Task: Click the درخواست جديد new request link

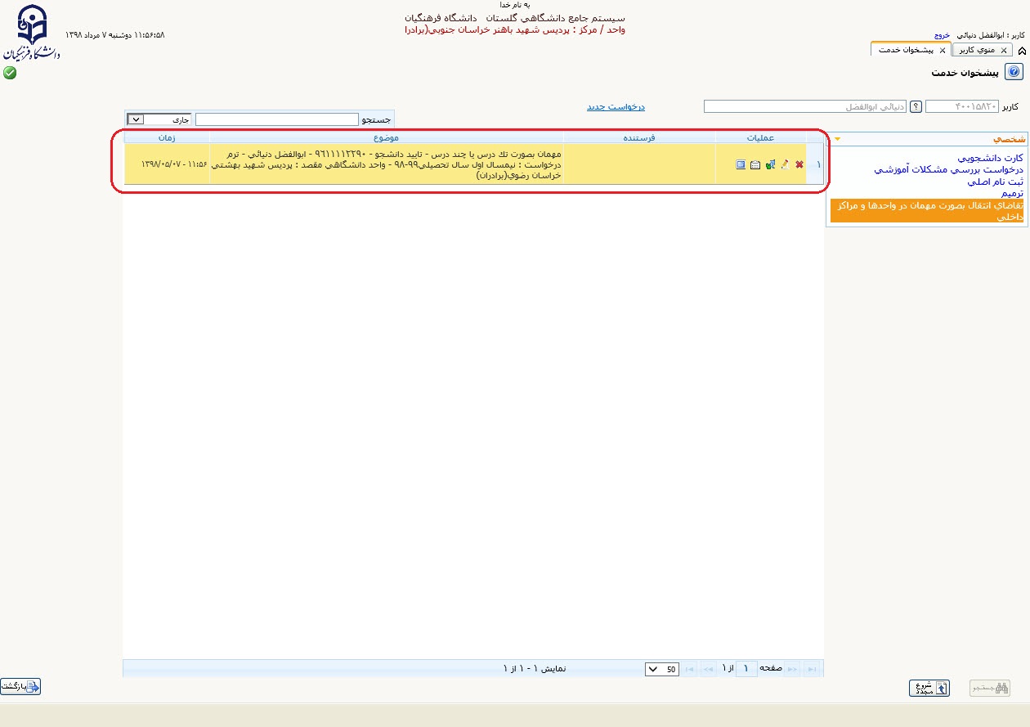Action: (616, 106)
